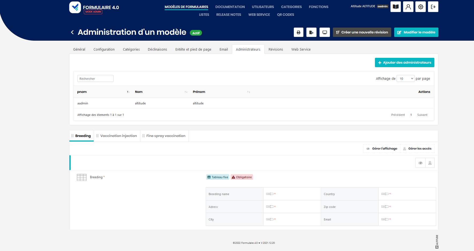This screenshot has width=474, height=251.
Task: Open the QR Codes menu item
Action: tap(285, 15)
